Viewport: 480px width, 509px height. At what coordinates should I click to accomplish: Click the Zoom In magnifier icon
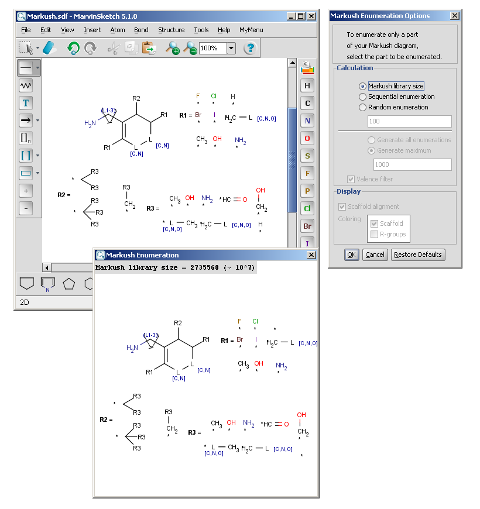pos(173,48)
